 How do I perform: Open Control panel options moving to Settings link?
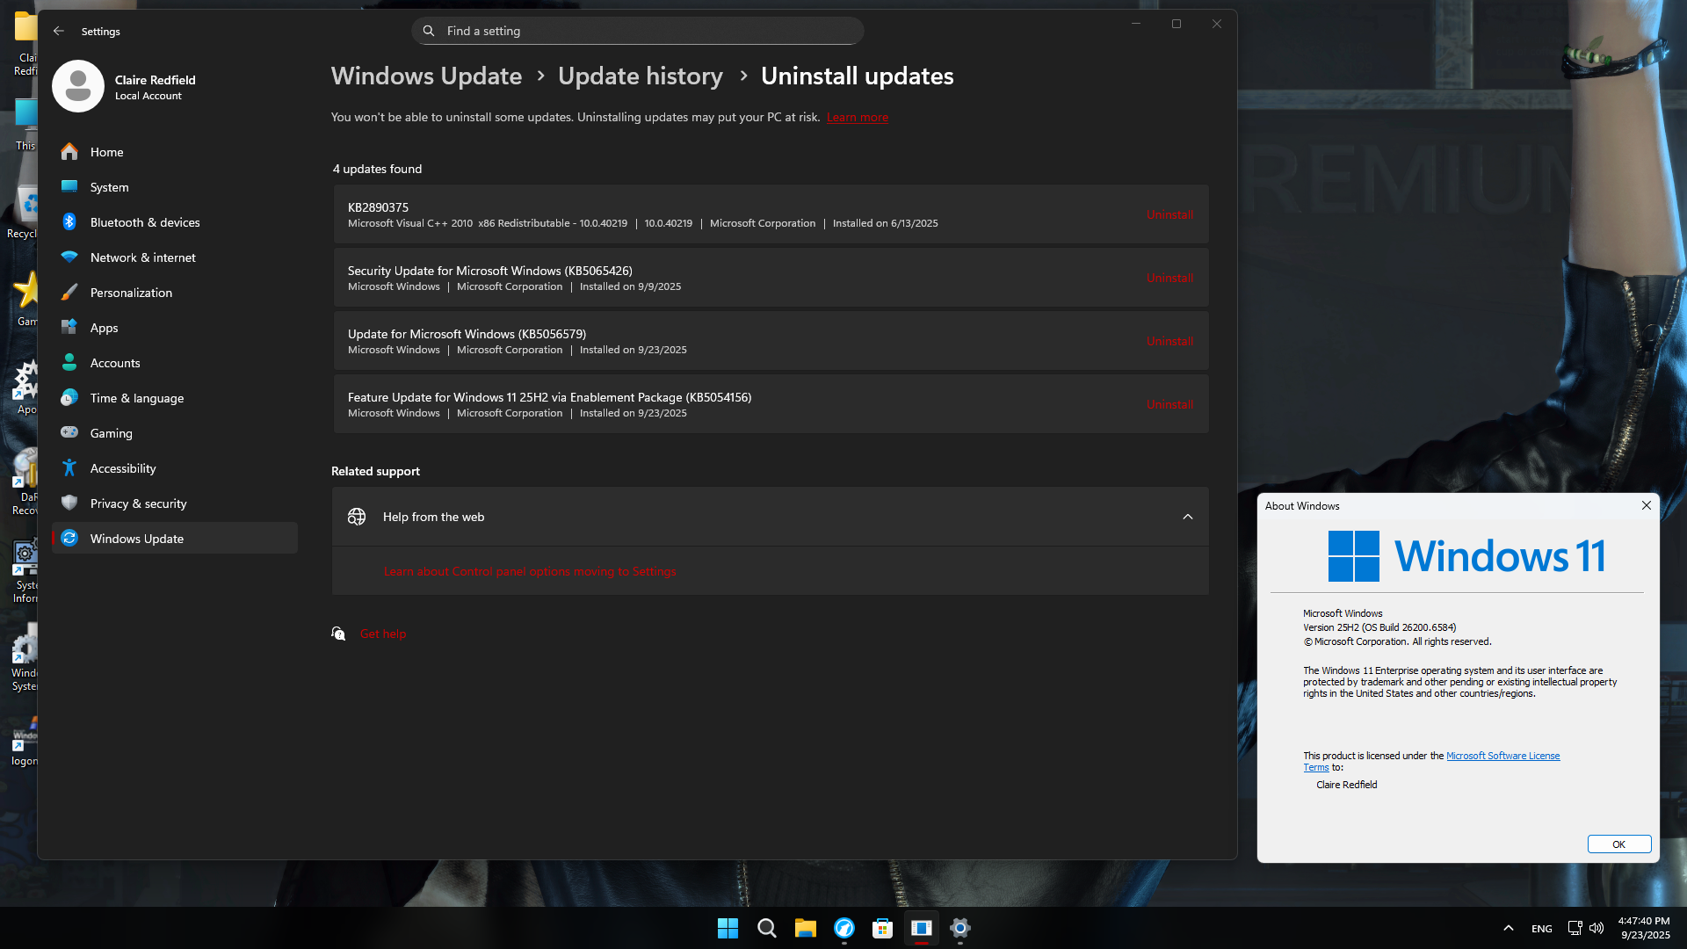(x=530, y=571)
